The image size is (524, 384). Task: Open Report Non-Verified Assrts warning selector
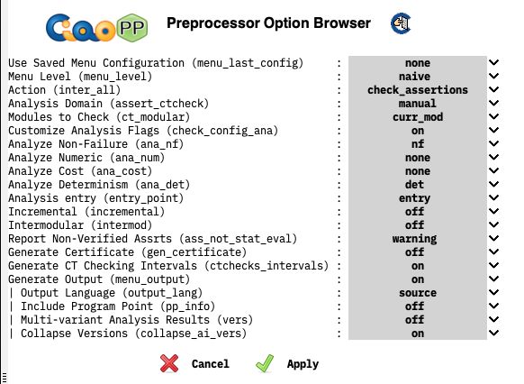pyautogui.click(x=418, y=239)
